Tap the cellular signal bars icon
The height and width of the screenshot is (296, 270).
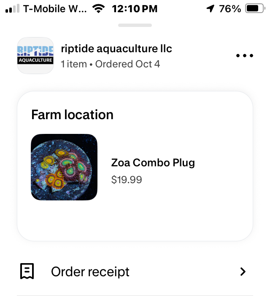click(x=13, y=8)
